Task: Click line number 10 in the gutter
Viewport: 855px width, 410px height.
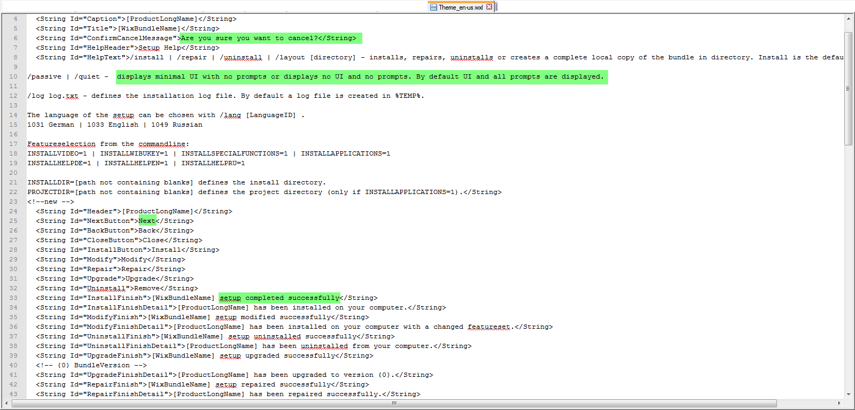Action: (13, 76)
